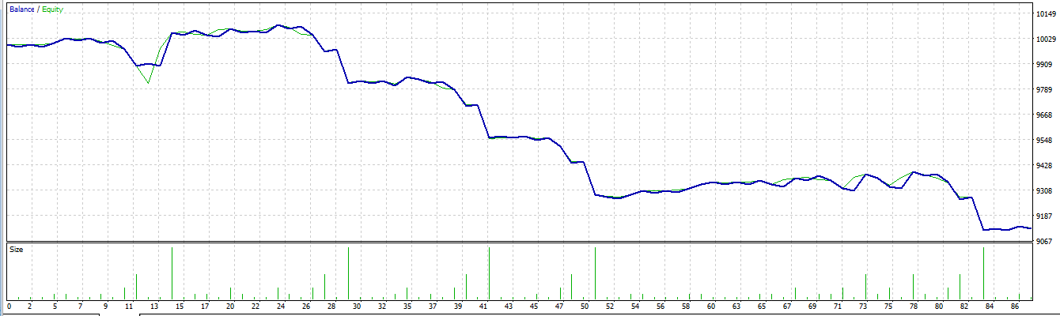The image size is (1060, 316).
Task: Select the 9428 value on the balance axis
Action: (1044, 166)
